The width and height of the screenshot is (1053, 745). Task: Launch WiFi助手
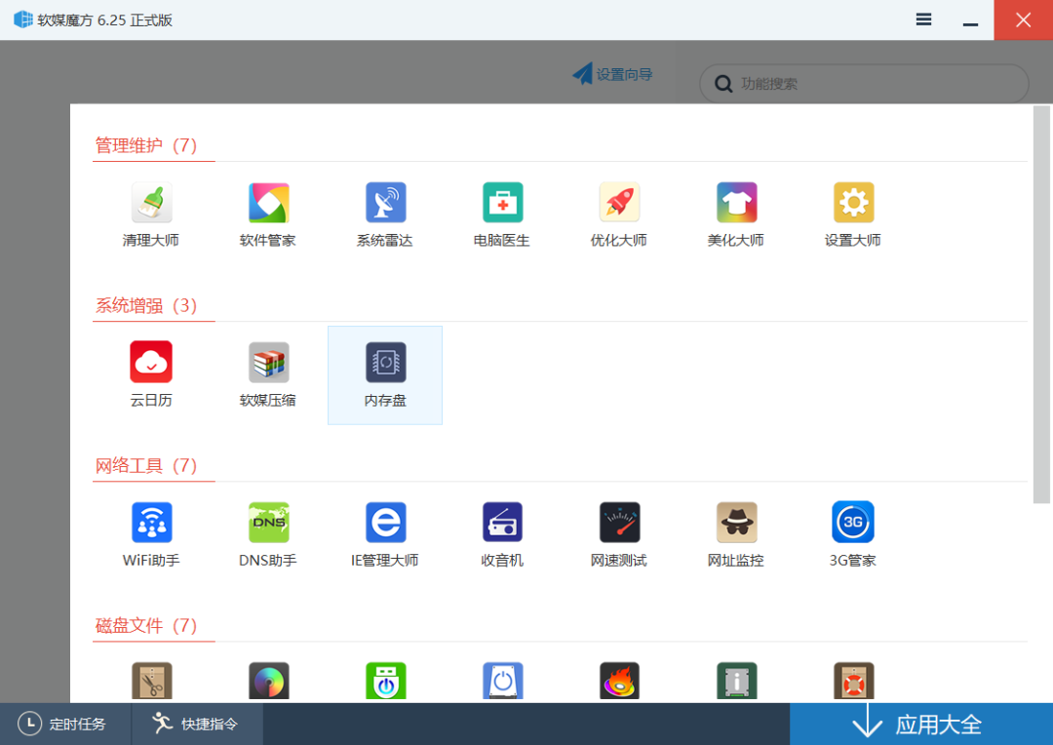pyautogui.click(x=151, y=534)
